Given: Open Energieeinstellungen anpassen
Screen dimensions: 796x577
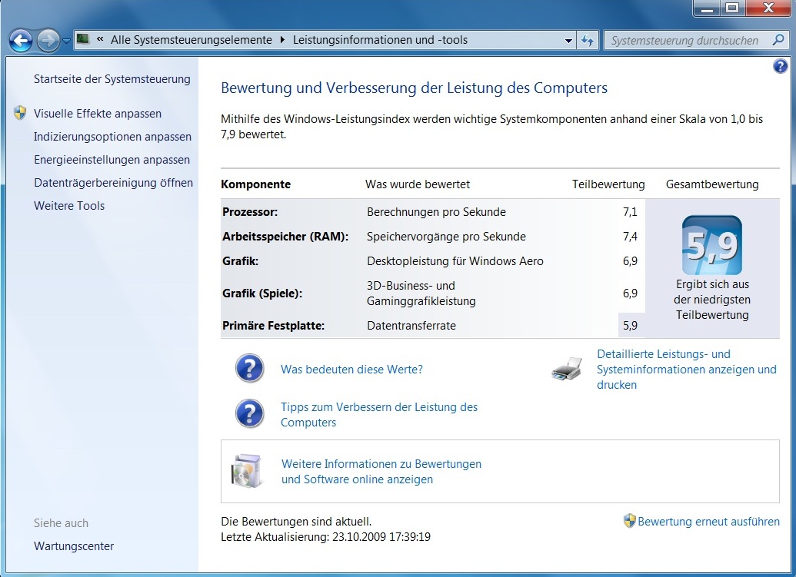Looking at the screenshot, I should pos(112,160).
